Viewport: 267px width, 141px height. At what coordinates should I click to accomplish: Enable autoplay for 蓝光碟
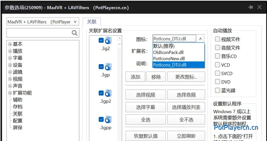(217, 90)
